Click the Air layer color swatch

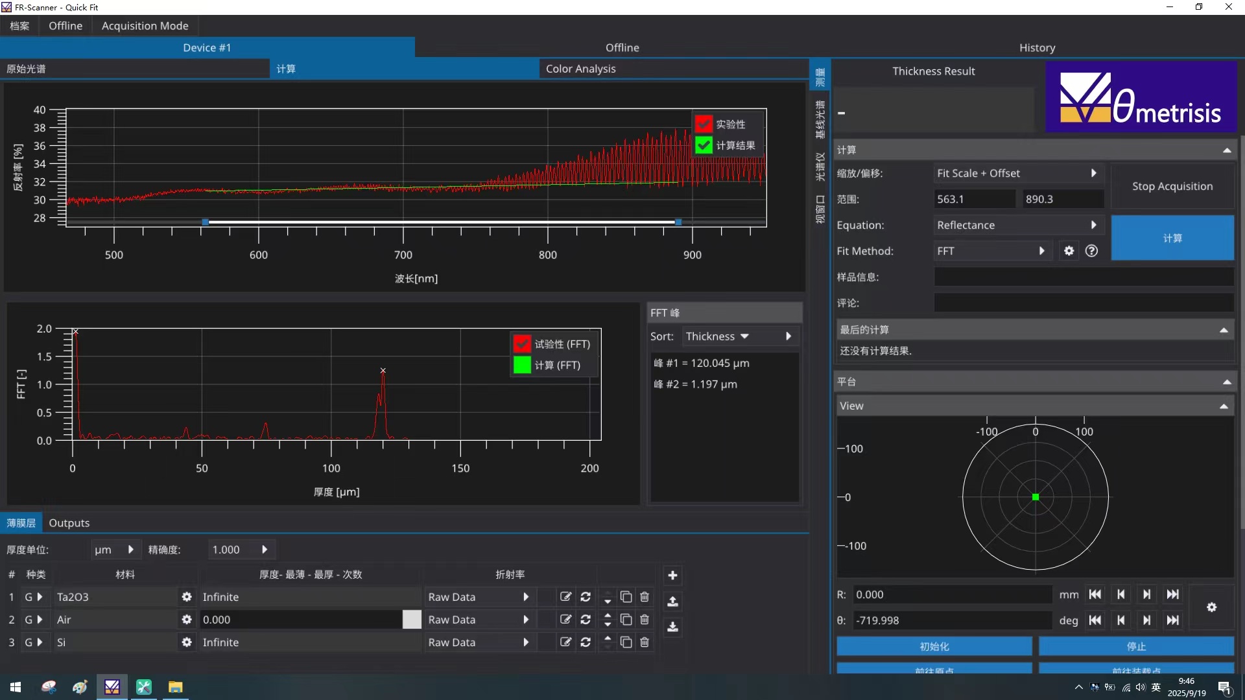pyautogui.click(x=412, y=620)
